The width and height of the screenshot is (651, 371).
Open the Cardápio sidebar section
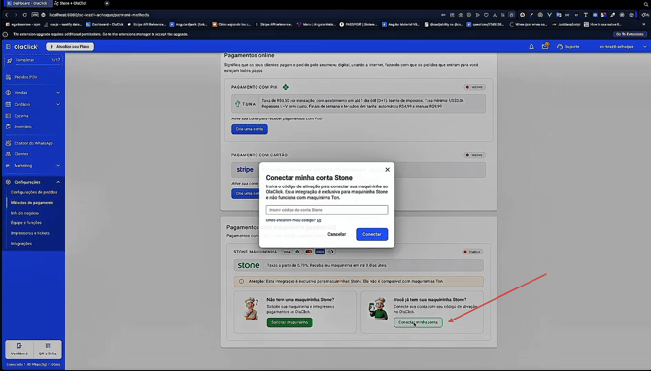click(x=22, y=104)
